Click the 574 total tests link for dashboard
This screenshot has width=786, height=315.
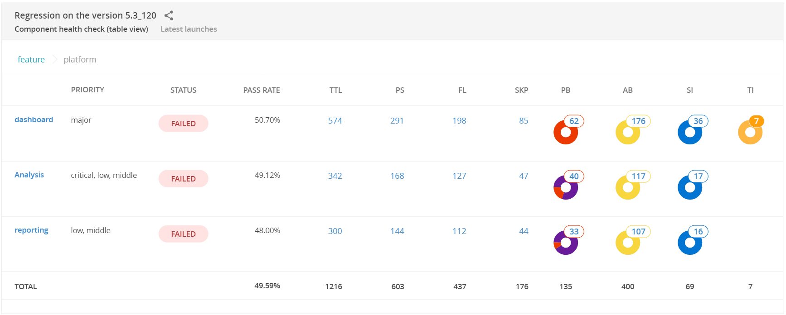click(335, 120)
